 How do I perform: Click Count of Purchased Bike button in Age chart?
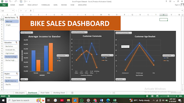[x=124, y=33]
